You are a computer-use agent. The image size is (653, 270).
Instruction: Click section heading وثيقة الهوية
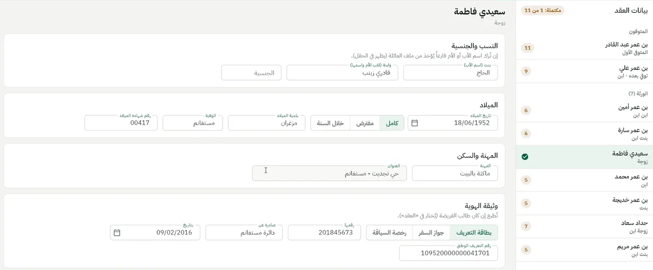481,206
